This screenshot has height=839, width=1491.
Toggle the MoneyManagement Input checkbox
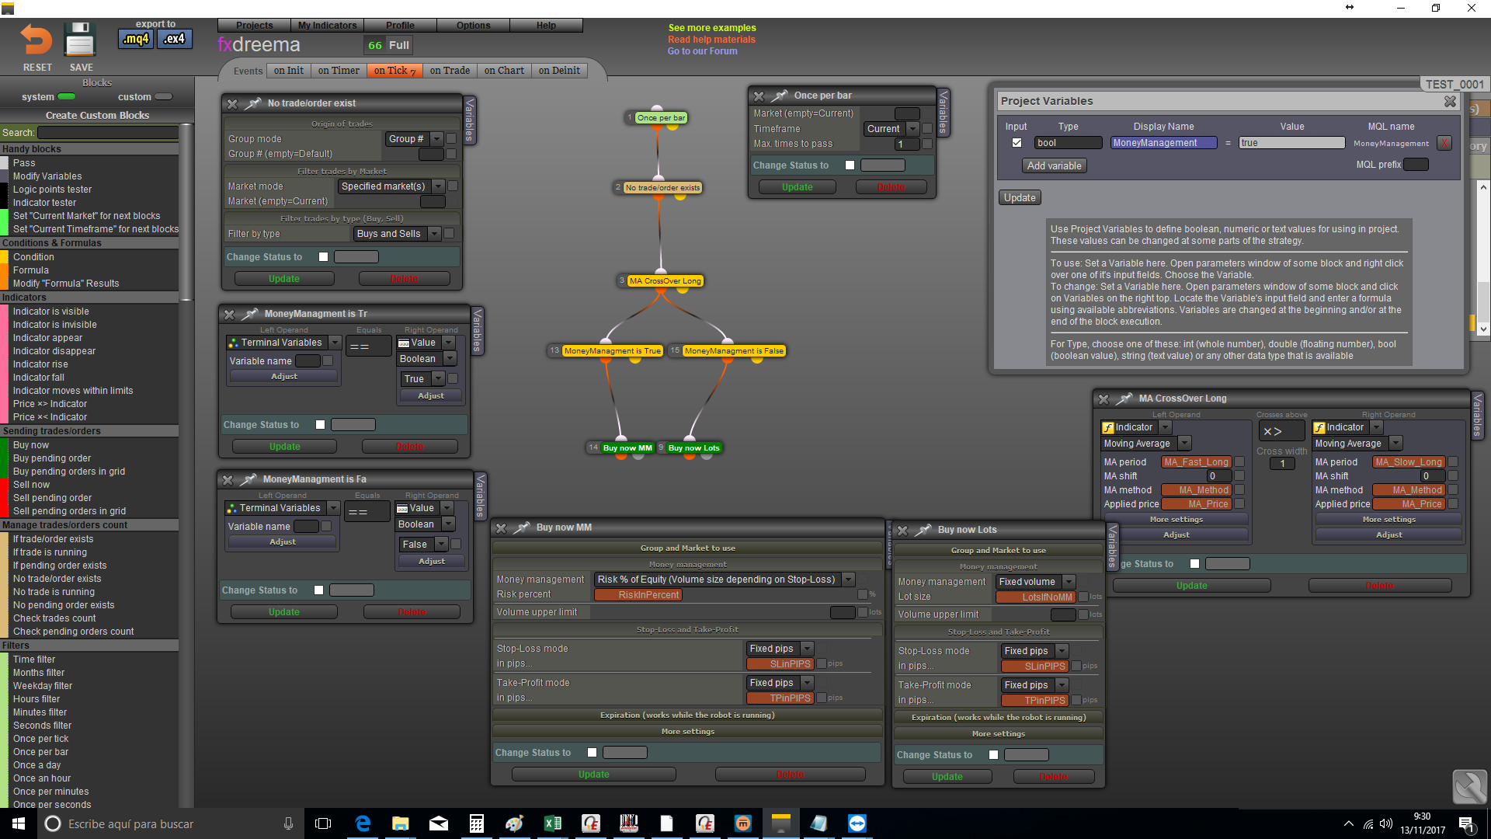[x=1017, y=143]
